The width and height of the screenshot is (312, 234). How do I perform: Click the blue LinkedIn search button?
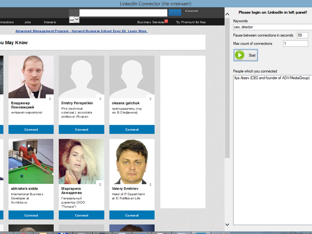pyautogui.click(x=175, y=13)
